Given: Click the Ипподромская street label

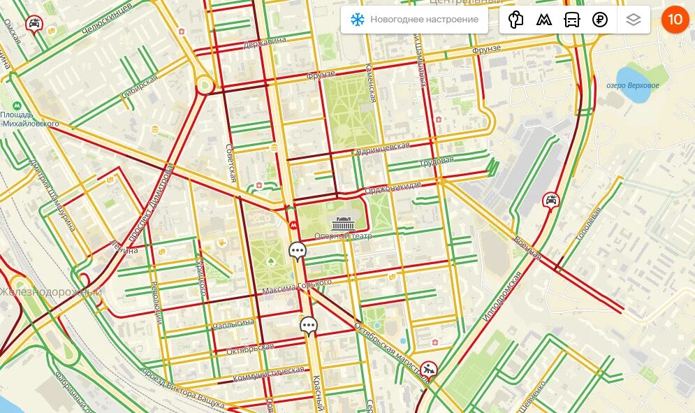Looking at the screenshot, I should 502,296.
